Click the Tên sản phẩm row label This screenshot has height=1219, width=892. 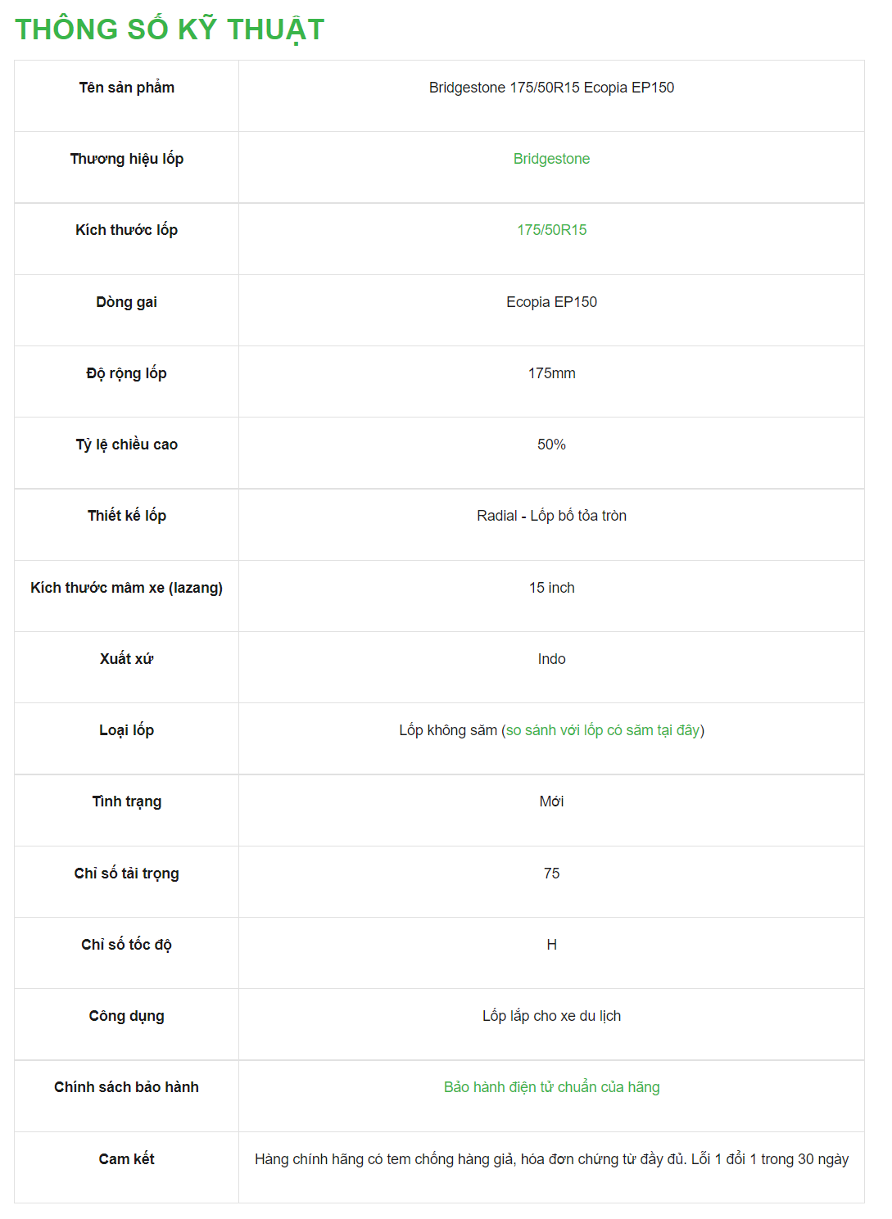(126, 88)
